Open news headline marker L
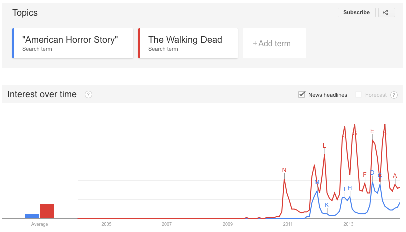The image size is (406, 232). pyautogui.click(x=324, y=146)
